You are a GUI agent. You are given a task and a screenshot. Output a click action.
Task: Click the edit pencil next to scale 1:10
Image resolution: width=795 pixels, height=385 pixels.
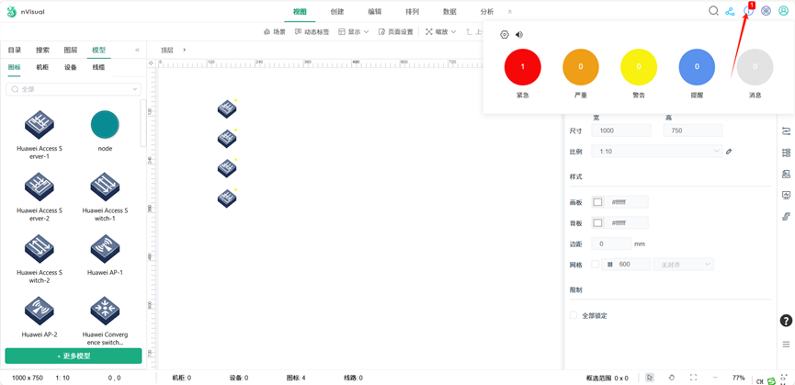pos(729,151)
